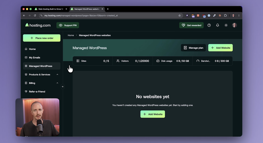This screenshot has height=143, width=263.
Task: Click the Get rewarded button
Action: pos(191,25)
